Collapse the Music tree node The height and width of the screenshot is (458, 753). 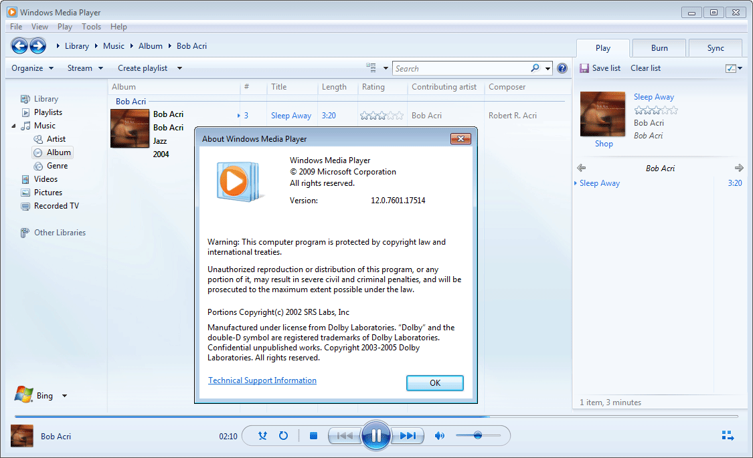tap(13, 126)
